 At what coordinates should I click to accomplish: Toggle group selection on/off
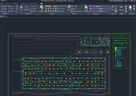116,11
